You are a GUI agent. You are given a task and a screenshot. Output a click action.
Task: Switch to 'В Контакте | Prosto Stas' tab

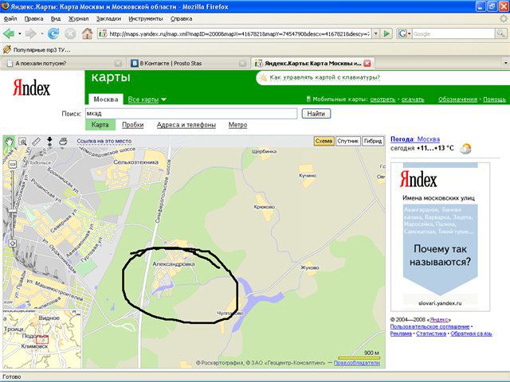pos(188,64)
